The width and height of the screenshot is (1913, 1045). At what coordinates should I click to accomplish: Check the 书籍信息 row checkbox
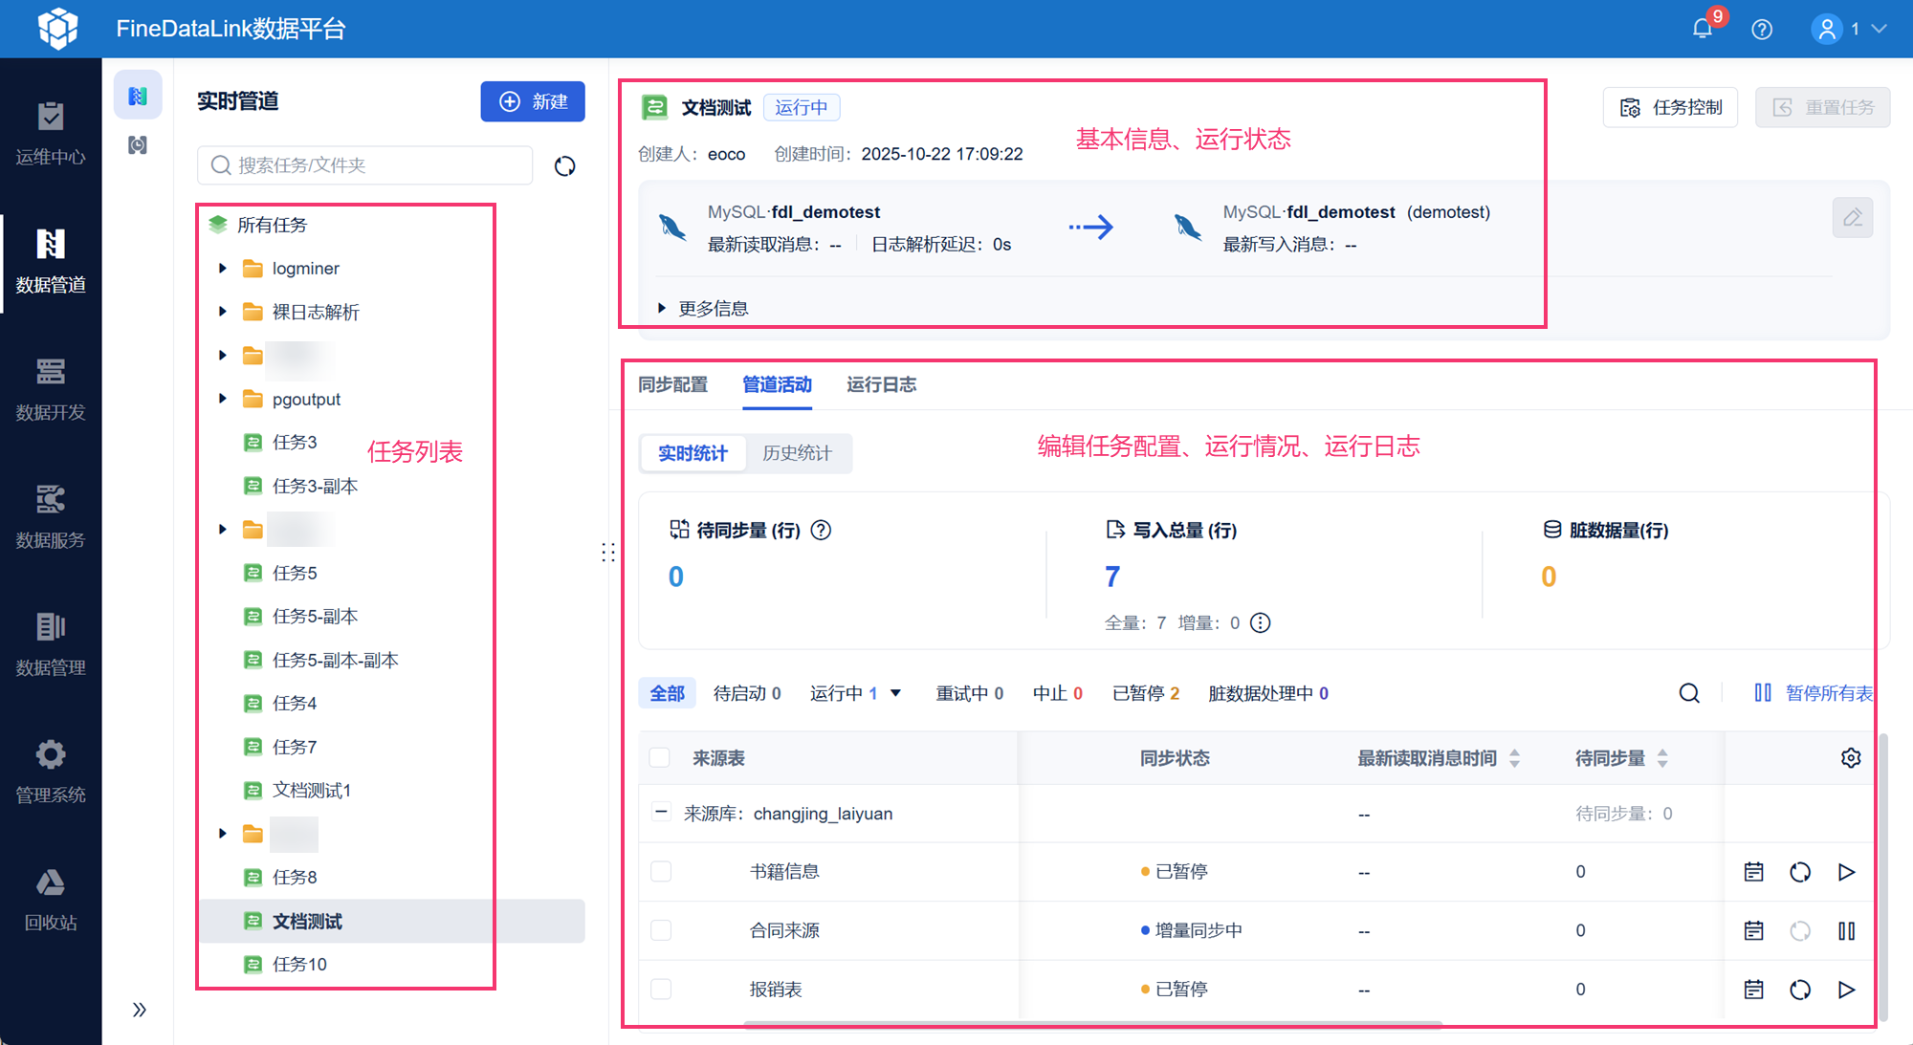[661, 872]
